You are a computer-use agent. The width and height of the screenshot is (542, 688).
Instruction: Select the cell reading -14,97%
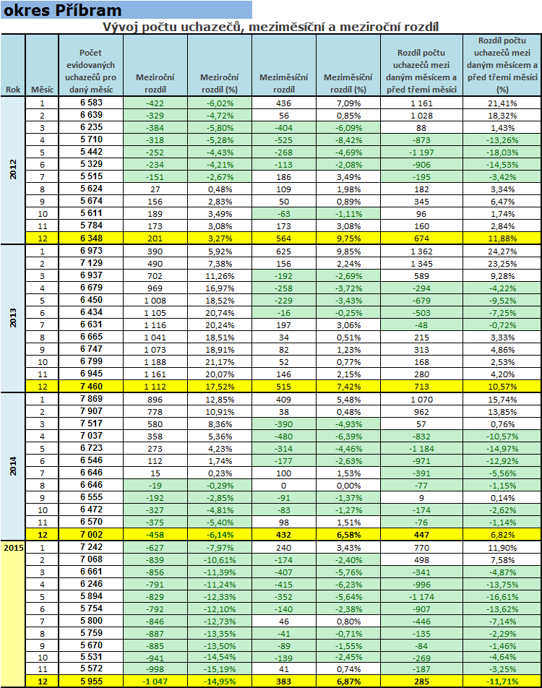502,449
